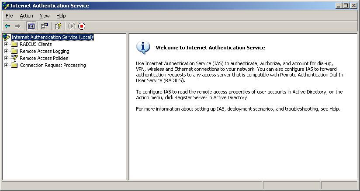
Task: Open the File menu
Action: coord(10,16)
